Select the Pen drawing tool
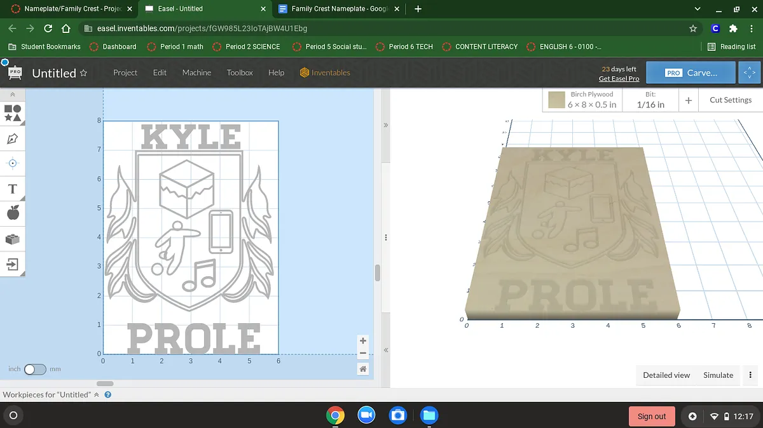Viewport: 763px width, 428px height. [13, 138]
